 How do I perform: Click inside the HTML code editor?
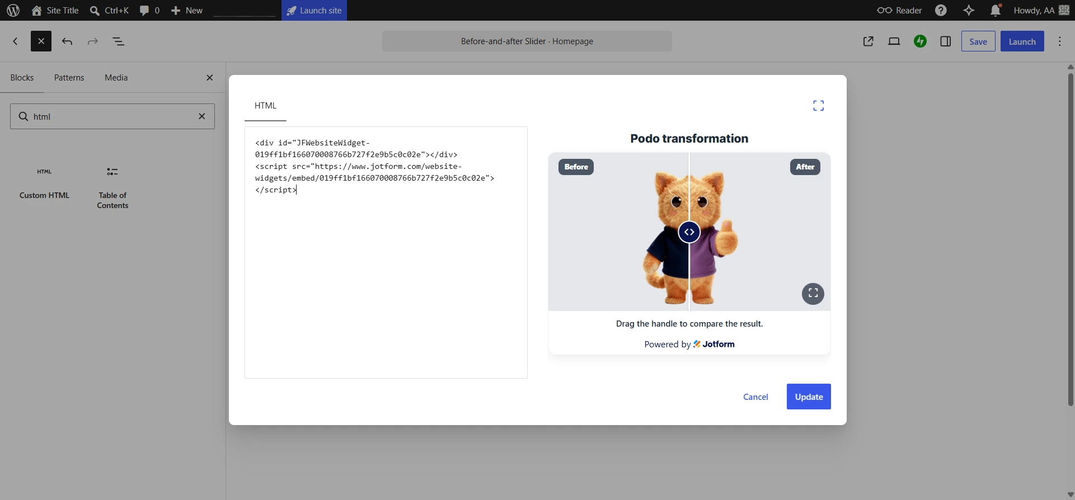click(x=386, y=252)
